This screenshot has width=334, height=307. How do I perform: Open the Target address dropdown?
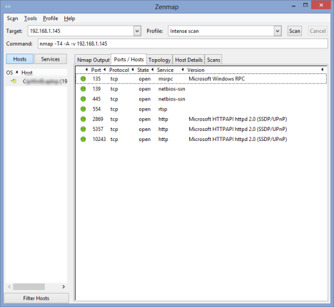click(x=137, y=31)
